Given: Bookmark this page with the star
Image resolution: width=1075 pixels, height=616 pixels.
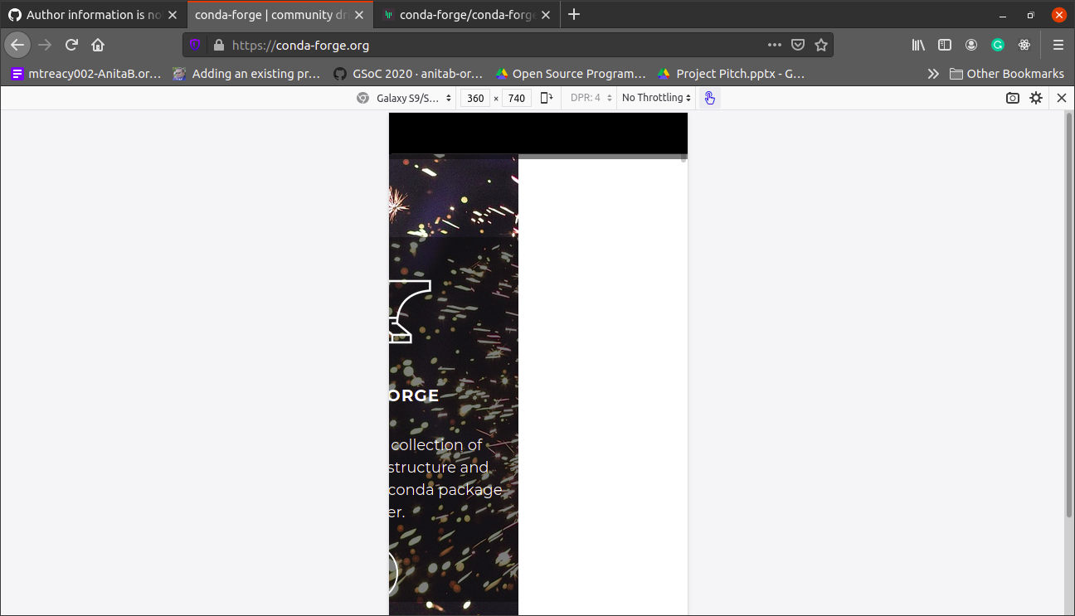Looking at the screenshot, I should pyautogui.click(x=820, y=45).
